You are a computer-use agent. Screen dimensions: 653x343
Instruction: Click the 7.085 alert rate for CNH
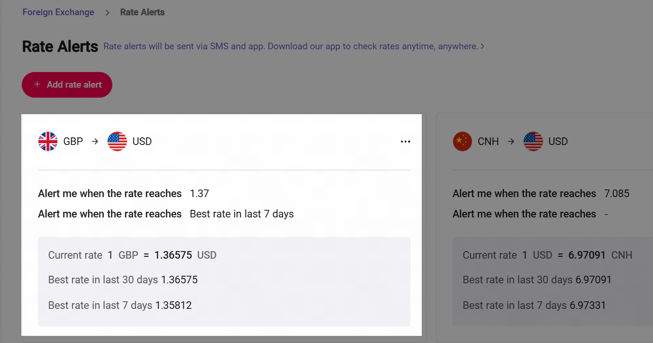click(x=617, y=193)
